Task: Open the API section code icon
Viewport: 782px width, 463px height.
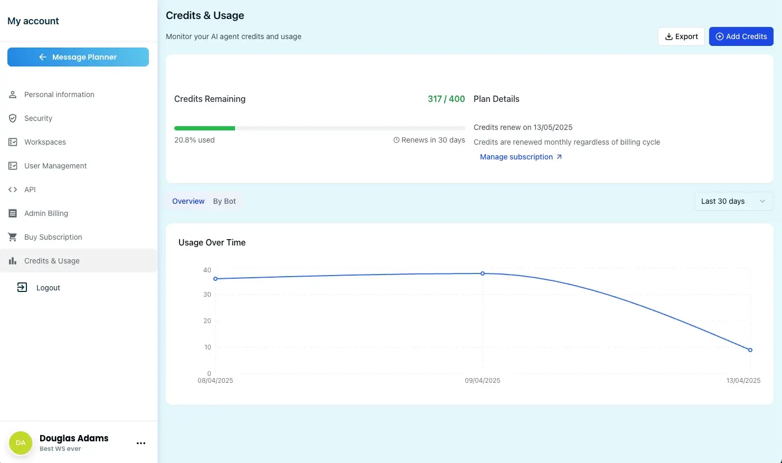Action: (13, 189)
